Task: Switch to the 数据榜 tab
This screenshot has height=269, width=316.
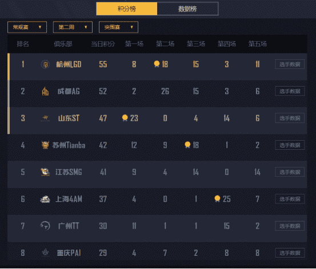Action: tap(187, 9)
